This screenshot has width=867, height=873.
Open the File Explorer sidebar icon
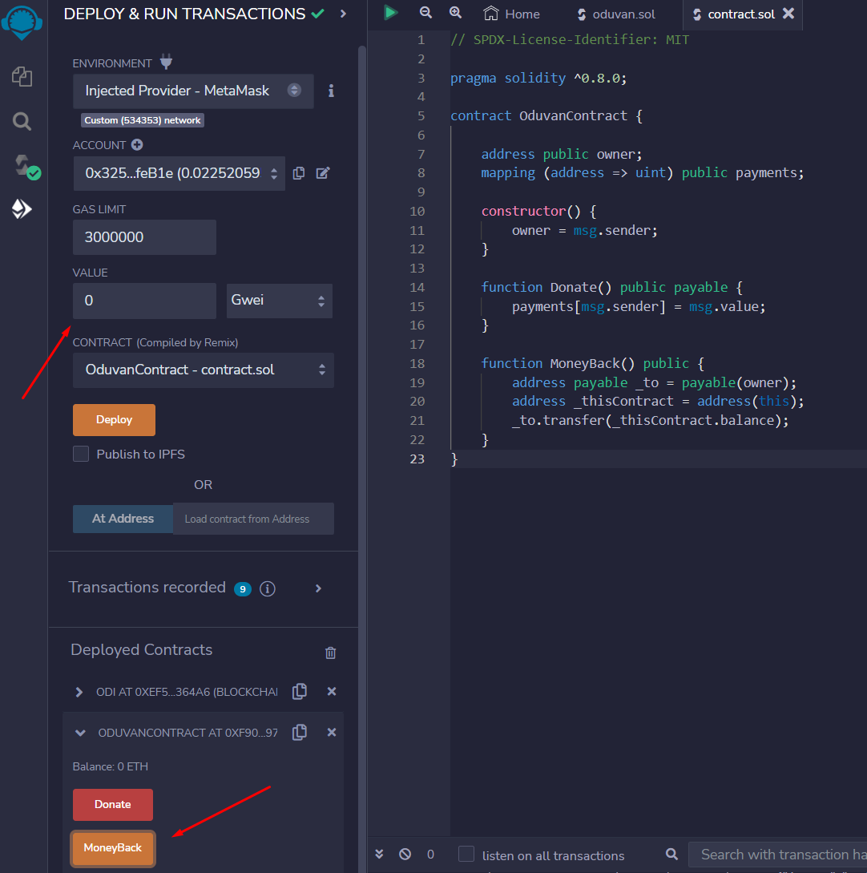[22, 76]
